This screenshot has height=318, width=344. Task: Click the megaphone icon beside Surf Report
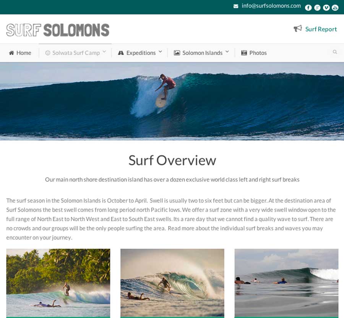pyautogui.click(x=298, y=29)
